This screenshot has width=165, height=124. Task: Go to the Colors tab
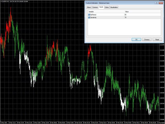(x=106, y=7)
